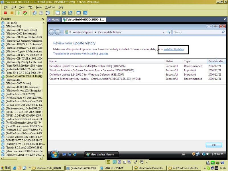Open the address bar history dropdown
Screen dimensions: 228x171
(x=164, y=32)
